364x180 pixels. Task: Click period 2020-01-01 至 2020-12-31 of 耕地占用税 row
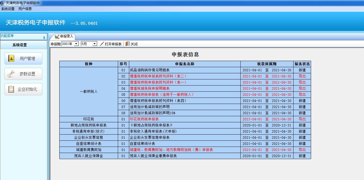click(267, 125)
